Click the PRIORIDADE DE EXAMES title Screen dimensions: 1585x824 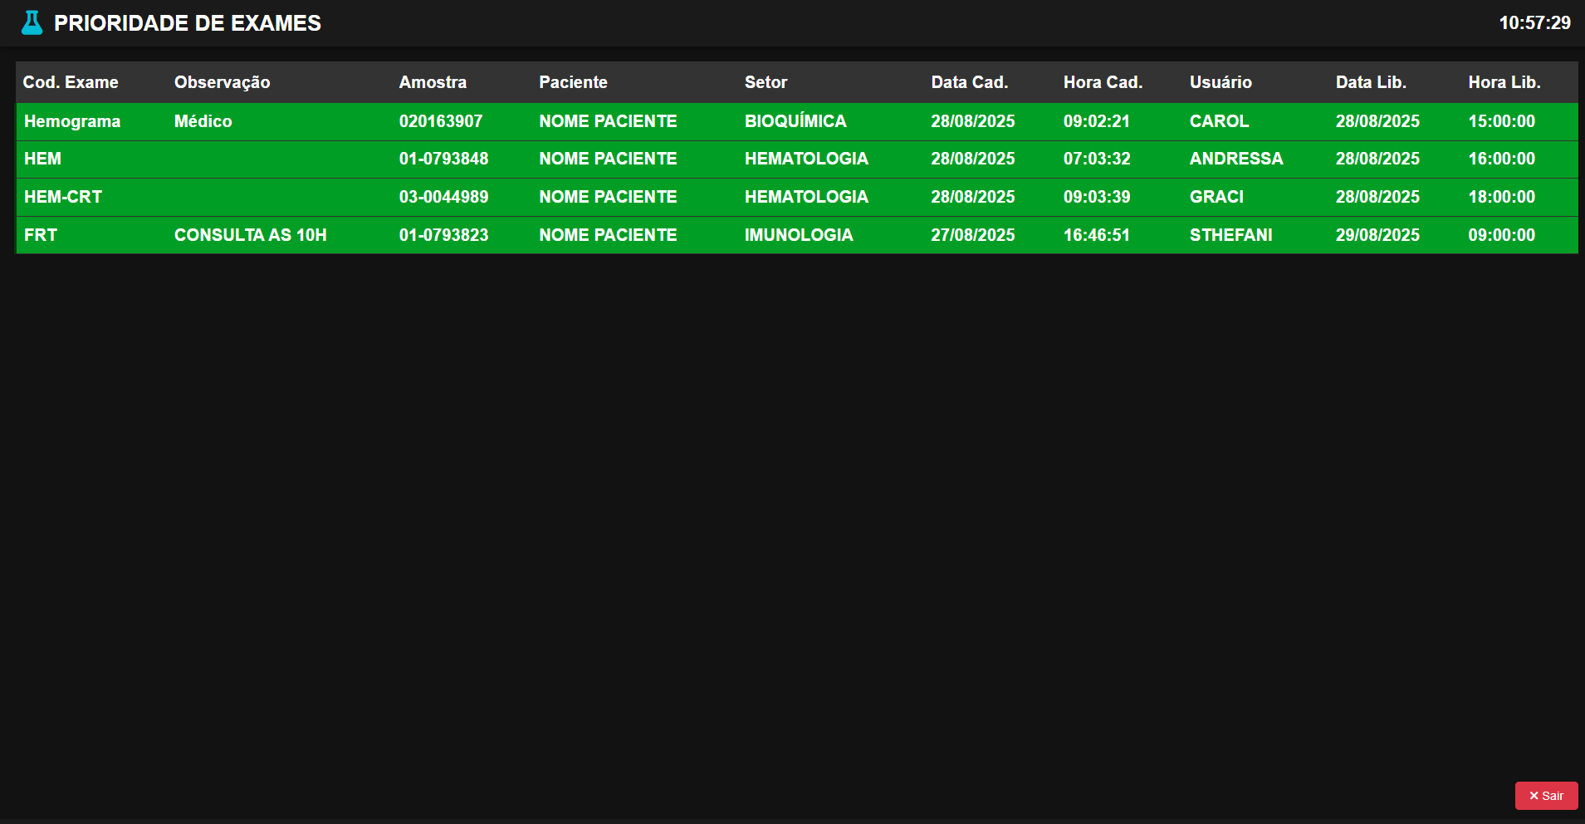(x=187, y=23)
